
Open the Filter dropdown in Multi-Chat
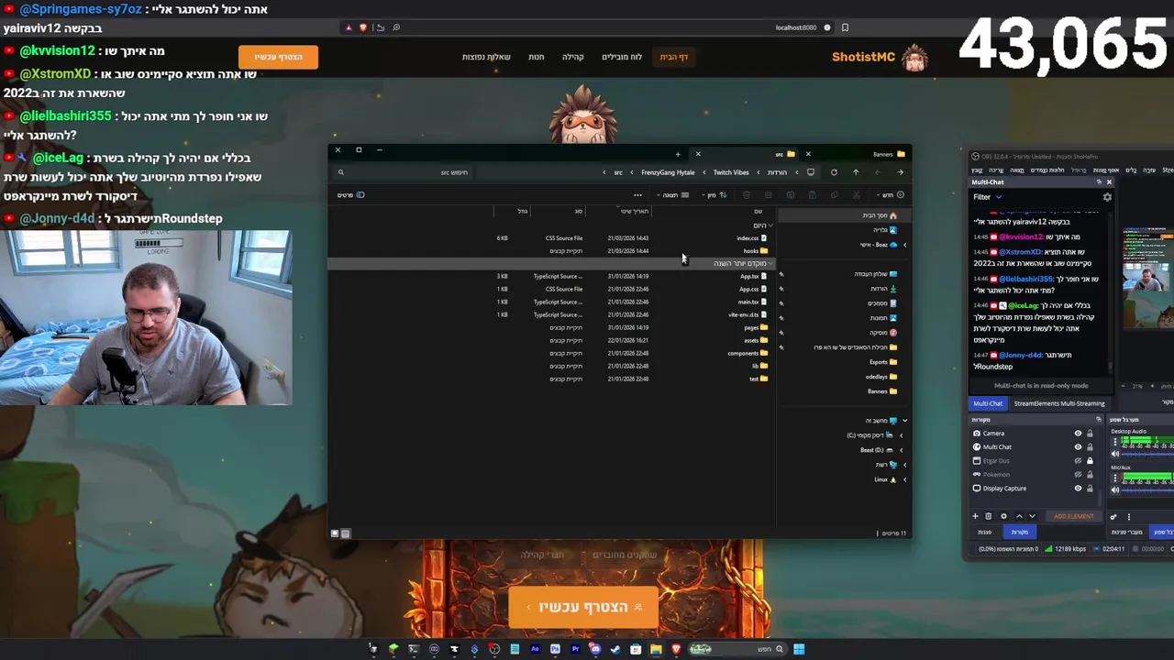click(x=987, y=197)
